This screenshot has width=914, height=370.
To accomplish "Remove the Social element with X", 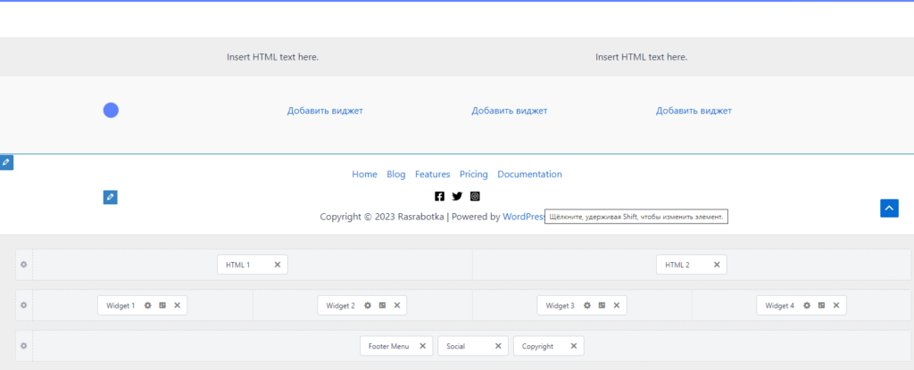I will pos(498,346).
